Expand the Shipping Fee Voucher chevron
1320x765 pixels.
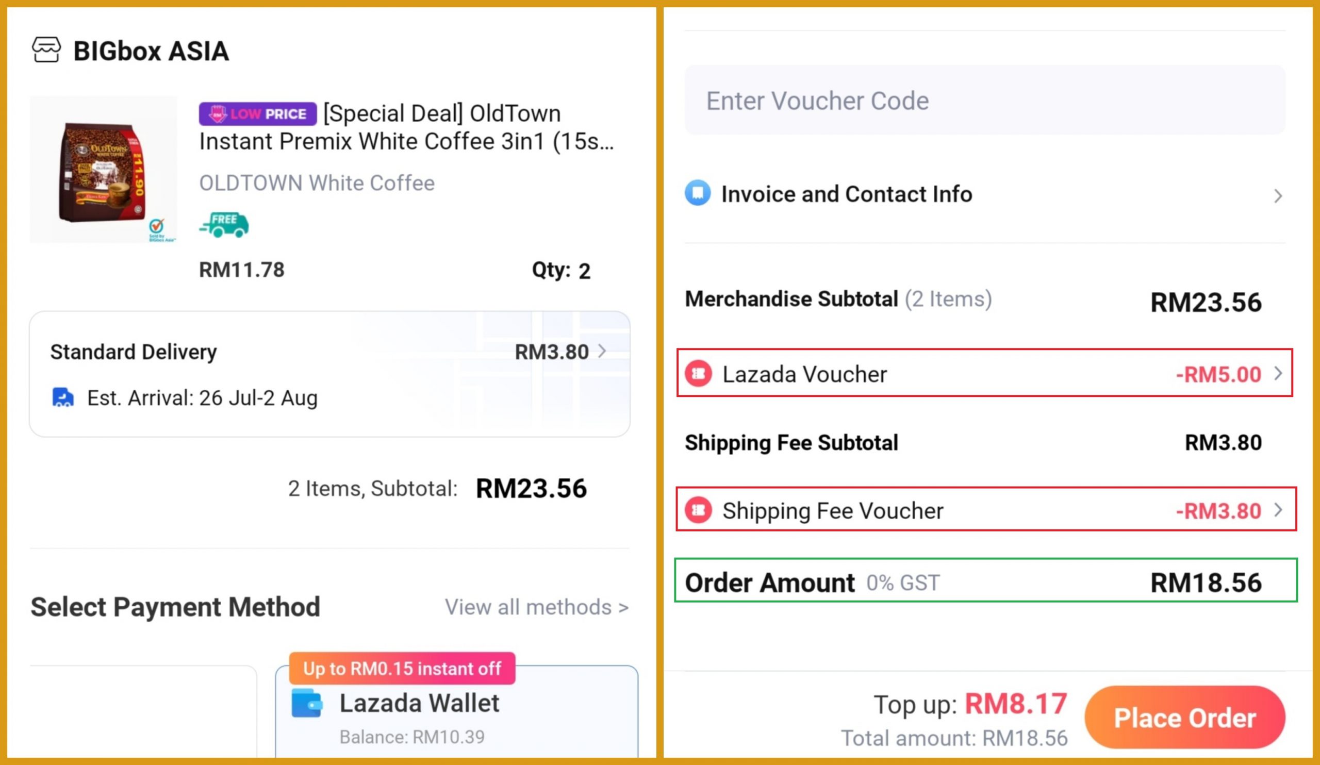[1278, 510]
